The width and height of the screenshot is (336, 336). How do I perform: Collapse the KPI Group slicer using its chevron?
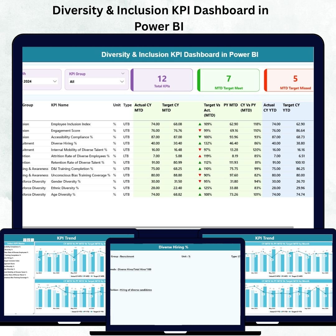[x=123, y=74]
